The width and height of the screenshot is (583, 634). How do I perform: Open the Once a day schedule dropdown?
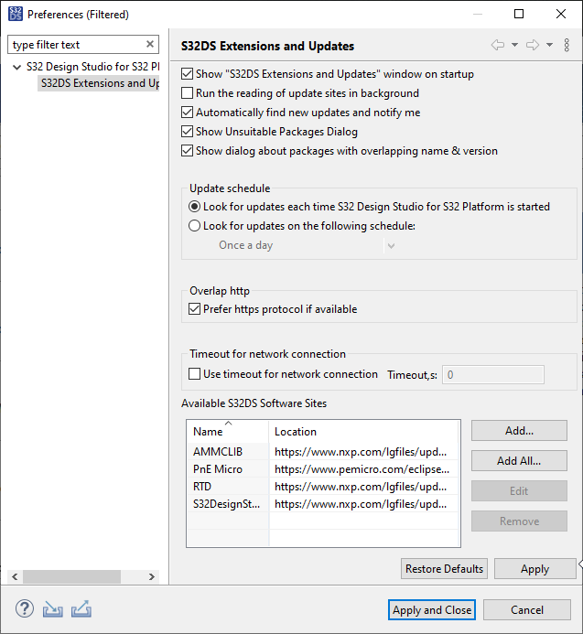(x=306, y=245)
